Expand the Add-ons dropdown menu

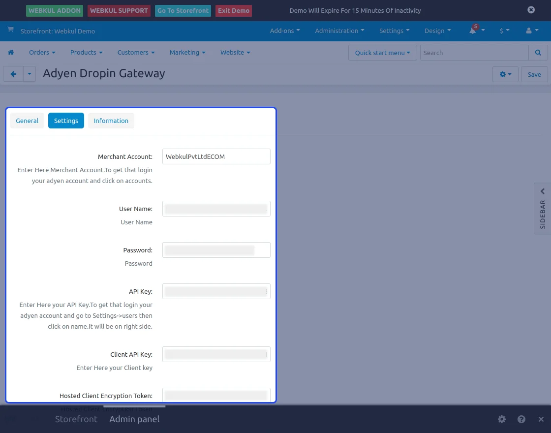tap(284, 31)
